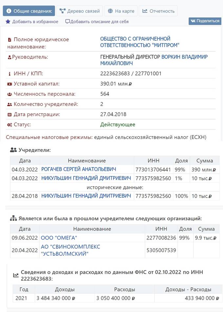
Task: Click the full company name МИТПРОМ link
Action: [140, 42]
